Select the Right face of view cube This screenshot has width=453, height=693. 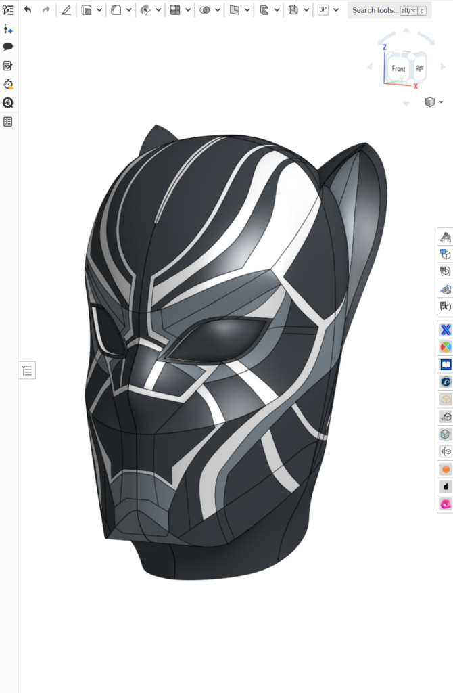click(x=419, y=68)
